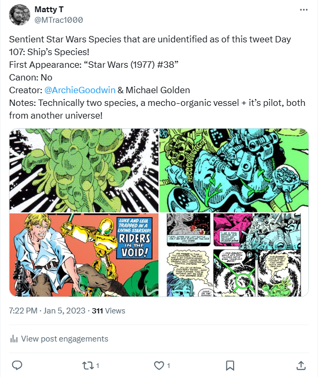Click the retweet arrows icon
Viewport: 319px width, 377px height.
(x=88, y=365)
